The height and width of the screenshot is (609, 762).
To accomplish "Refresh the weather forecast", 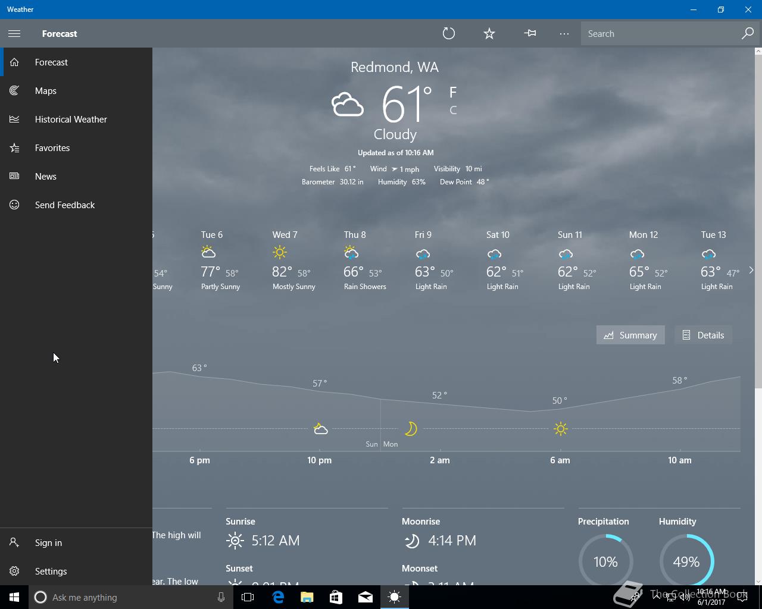I will 449,33.
